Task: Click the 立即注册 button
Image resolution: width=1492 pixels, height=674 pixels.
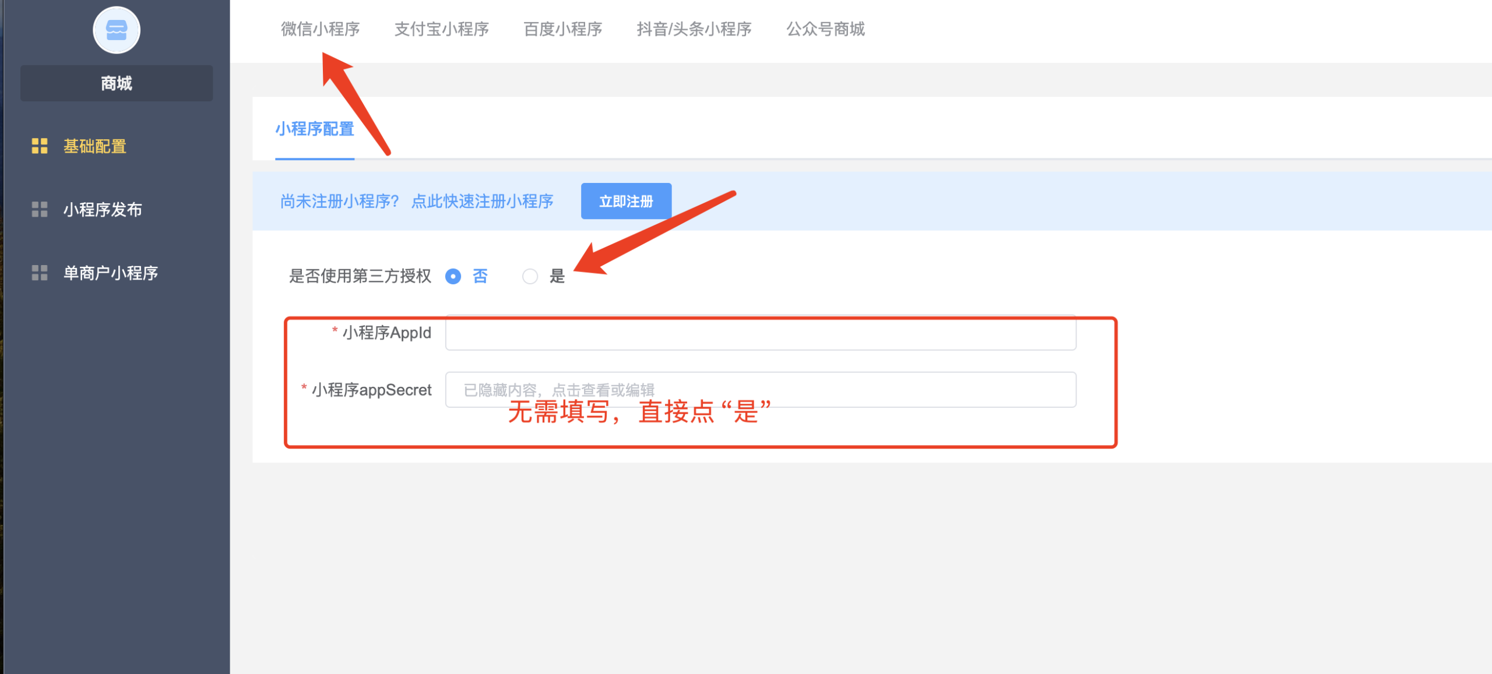Action: click(x=626, y=202)
